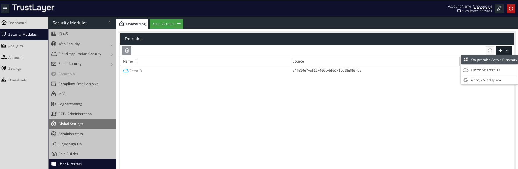Click the Compliant Email Archive box icon
The height and width of the screenshot is (169, 518).
(x=53, y=84)
